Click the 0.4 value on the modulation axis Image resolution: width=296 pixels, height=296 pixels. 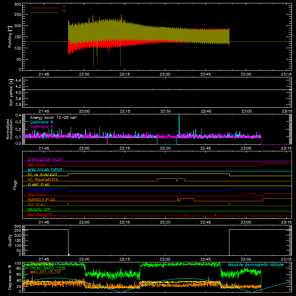point(18,115)
